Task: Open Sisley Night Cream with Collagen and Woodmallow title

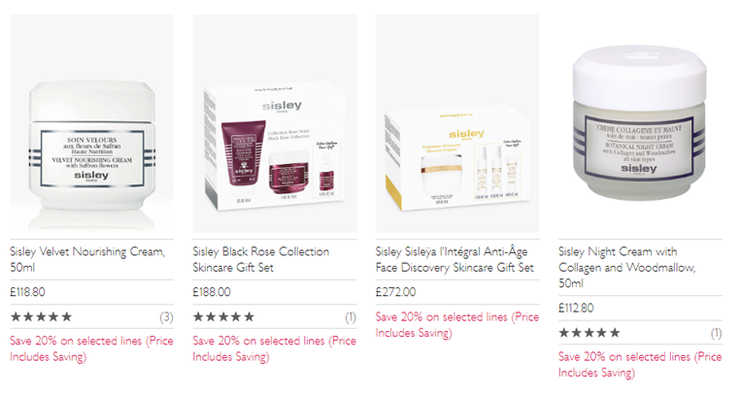Action: (626, 268)
